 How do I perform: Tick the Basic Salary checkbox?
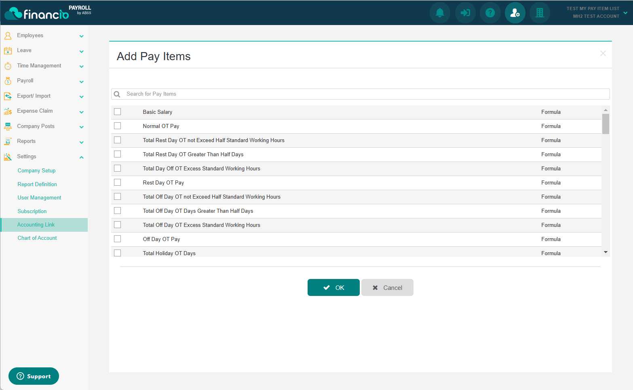(118, 112)
